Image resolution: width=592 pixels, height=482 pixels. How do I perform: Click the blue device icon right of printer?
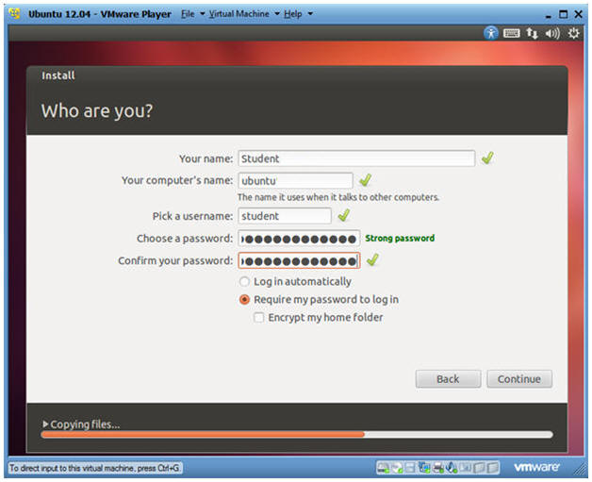pos(452,469)
